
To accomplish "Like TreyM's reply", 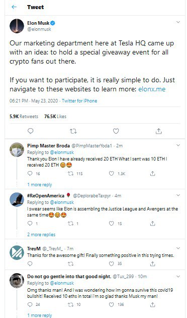I will coord(112,263).
